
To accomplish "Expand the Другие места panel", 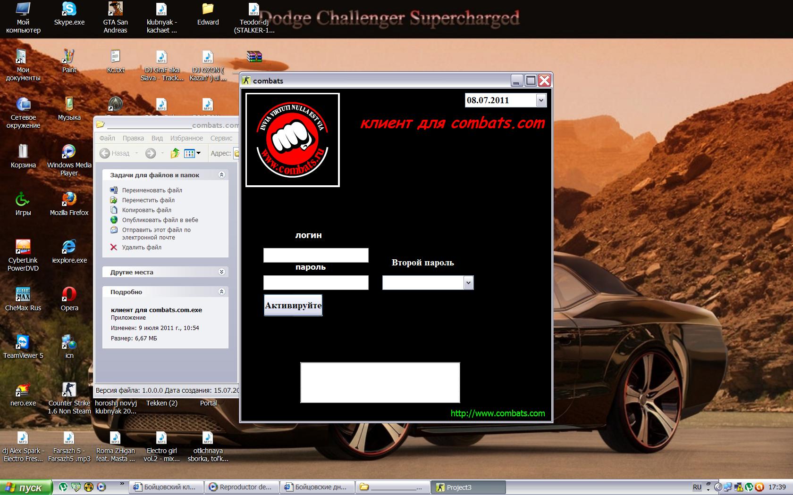I will [221, 272].
